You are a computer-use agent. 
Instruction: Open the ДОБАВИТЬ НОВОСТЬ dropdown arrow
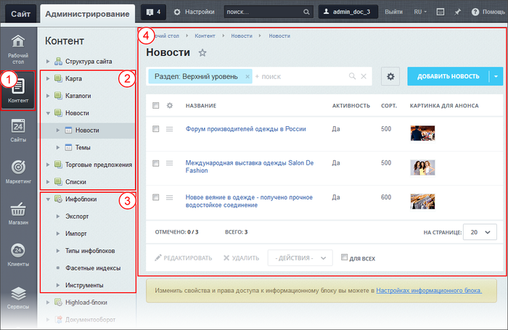pyautogui.click(x=496, y=76)
